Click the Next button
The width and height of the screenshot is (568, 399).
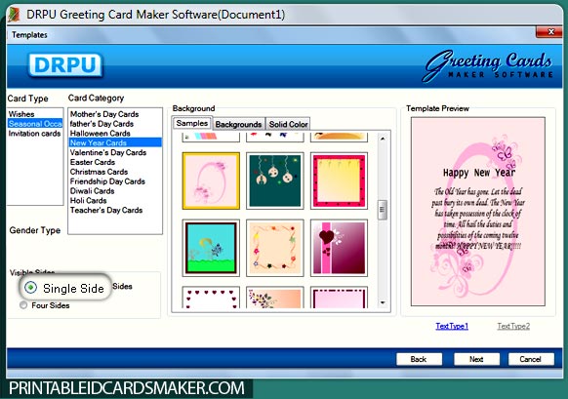476,359
